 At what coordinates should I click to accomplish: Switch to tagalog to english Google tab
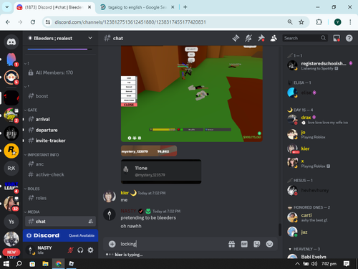[x=137, y=7]
